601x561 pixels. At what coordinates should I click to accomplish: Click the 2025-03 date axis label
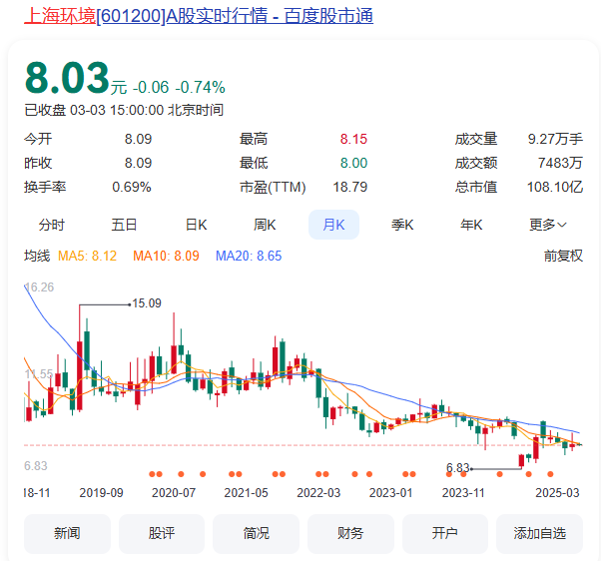point(558,493)
